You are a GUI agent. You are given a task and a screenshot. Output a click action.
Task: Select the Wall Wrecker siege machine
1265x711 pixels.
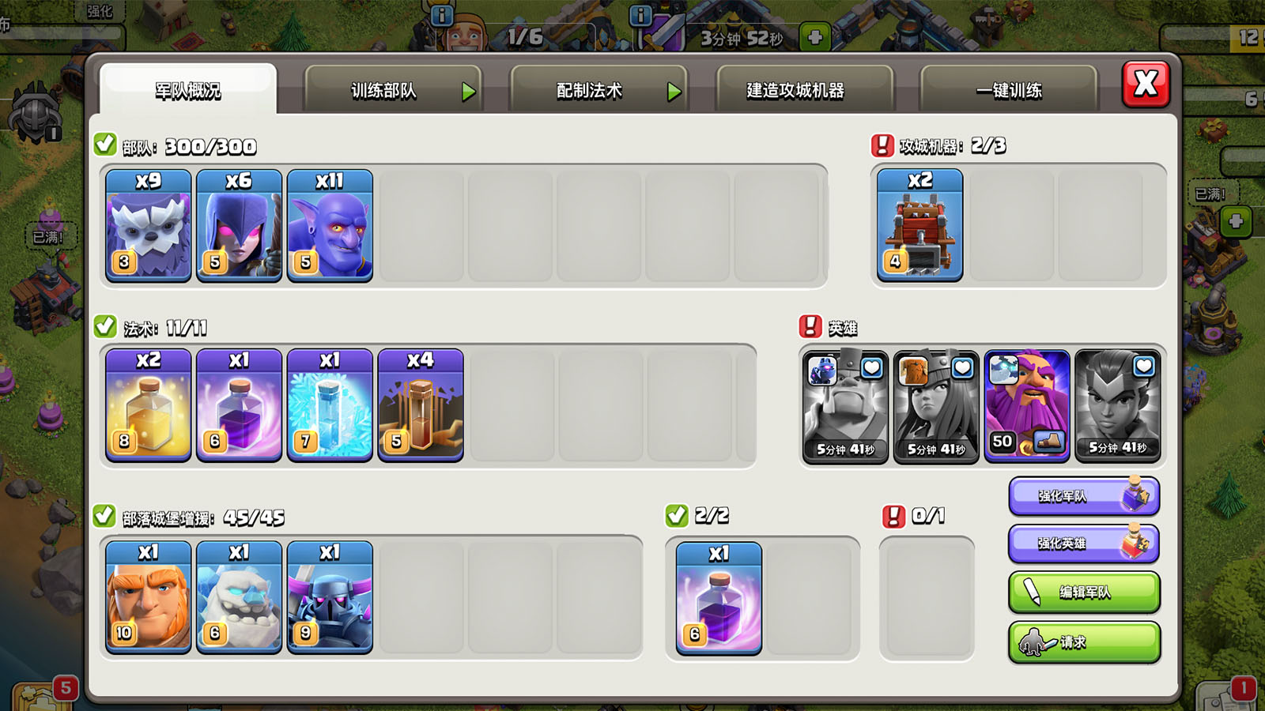[920, 225]
